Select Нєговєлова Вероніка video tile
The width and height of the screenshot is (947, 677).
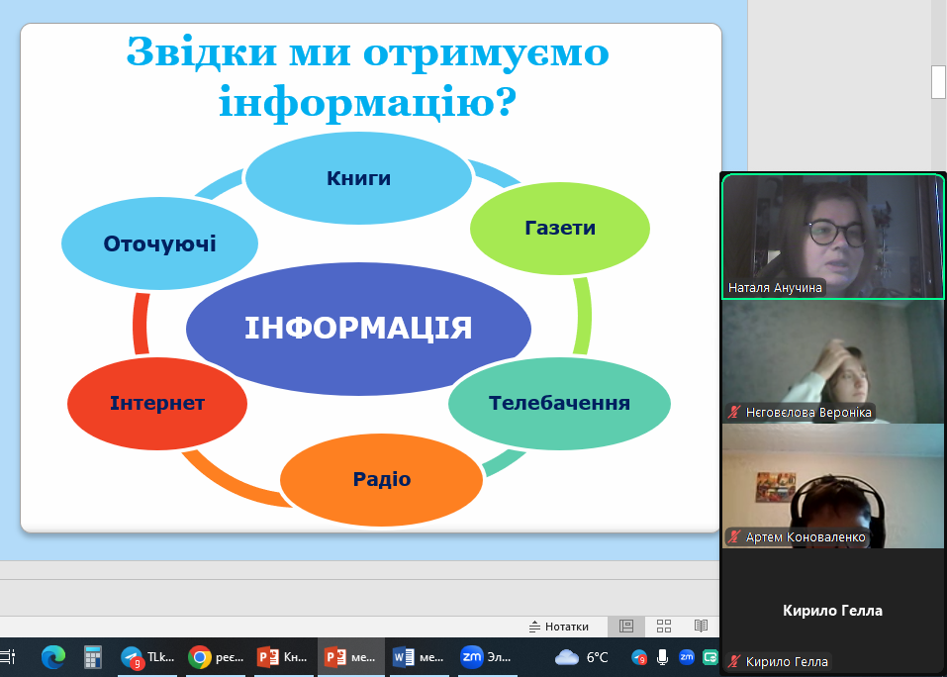click(833, 361)
